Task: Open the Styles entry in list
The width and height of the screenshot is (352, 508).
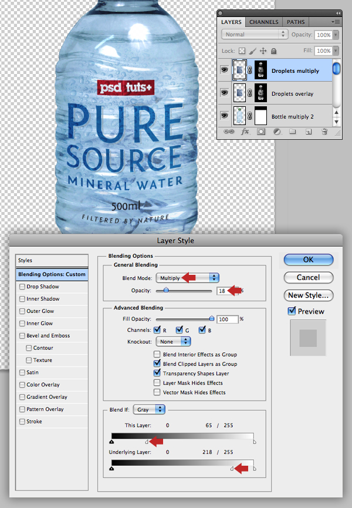Action: (x=52, y=261)
